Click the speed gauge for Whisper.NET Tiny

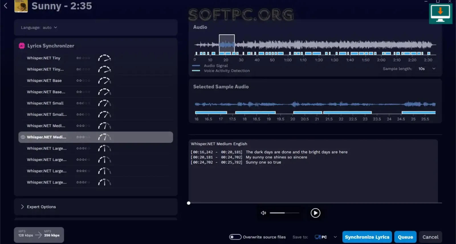pyautogui.click(x=105, y=58)
